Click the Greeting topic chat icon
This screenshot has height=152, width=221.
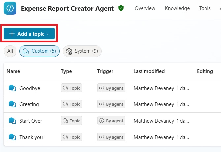[12, 104]
